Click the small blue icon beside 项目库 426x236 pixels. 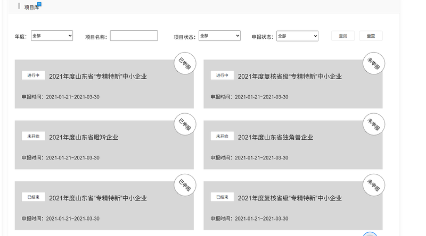(x=39, y=4)
